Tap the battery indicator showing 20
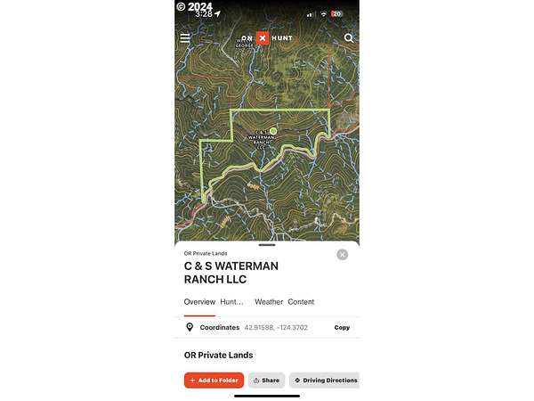Viewport: 534px width, 401px height. pyautogui.click(x=336, y=14)
